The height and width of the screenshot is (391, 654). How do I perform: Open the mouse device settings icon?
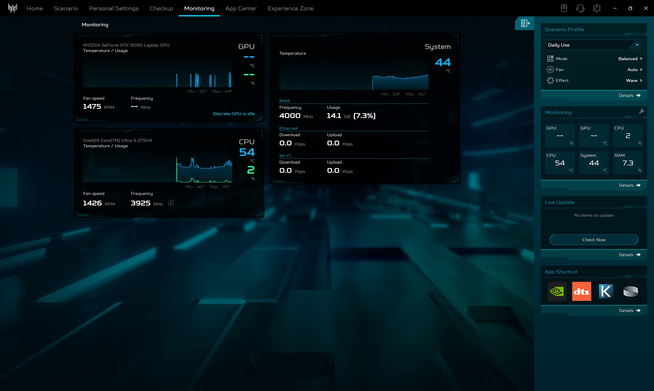point(564,8)
